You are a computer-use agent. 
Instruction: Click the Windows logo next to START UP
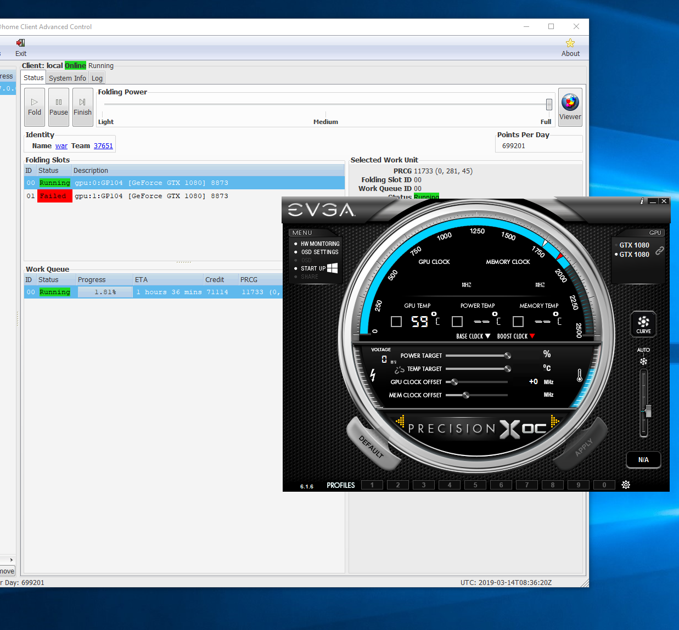tap(333, 268)
